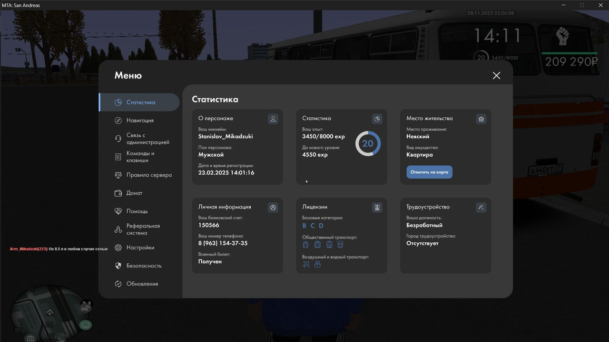Open the Обновления section
The image size is (609, 342).
142,284
